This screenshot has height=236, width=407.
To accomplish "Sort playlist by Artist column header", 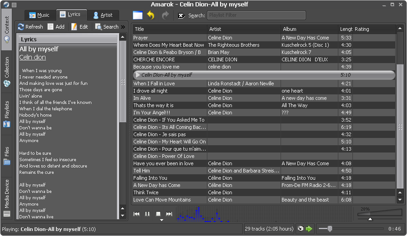I will tap(244, 29).
